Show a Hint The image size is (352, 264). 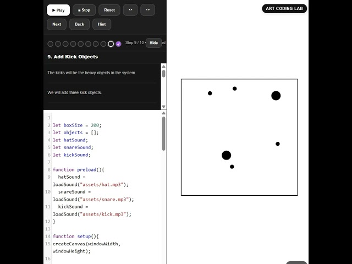(102, 24)
